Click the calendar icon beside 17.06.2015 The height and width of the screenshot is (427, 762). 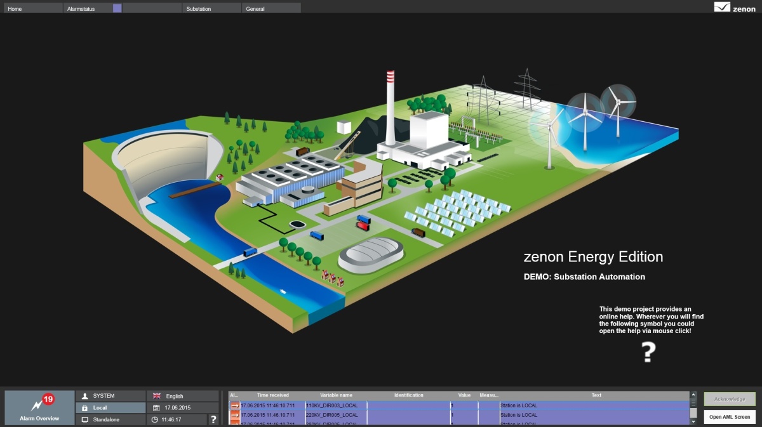pos(156,408)
